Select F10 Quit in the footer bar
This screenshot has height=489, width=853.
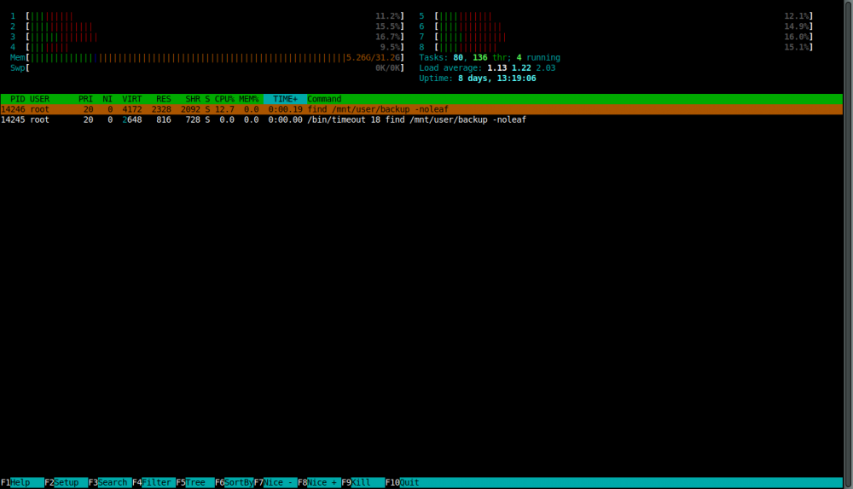pyautogui.click(x=403, y=482)
